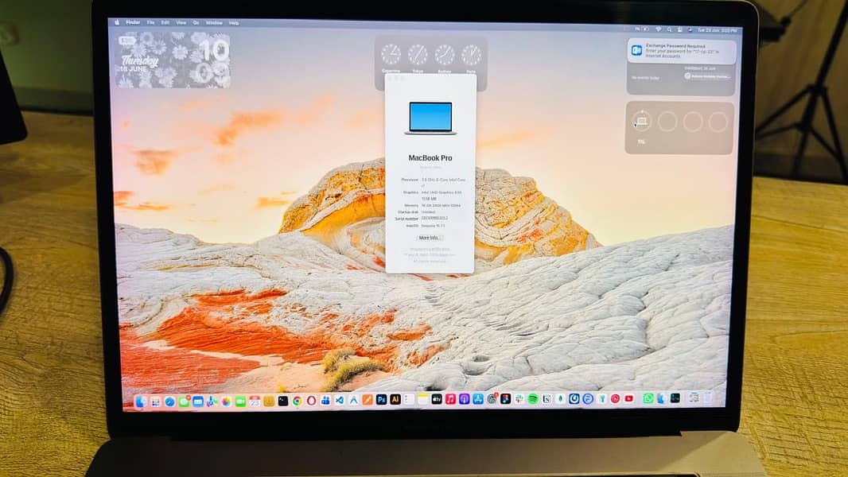Launch Photos from the dock
This screenshot has height=477, width=848.
[226, 401]
